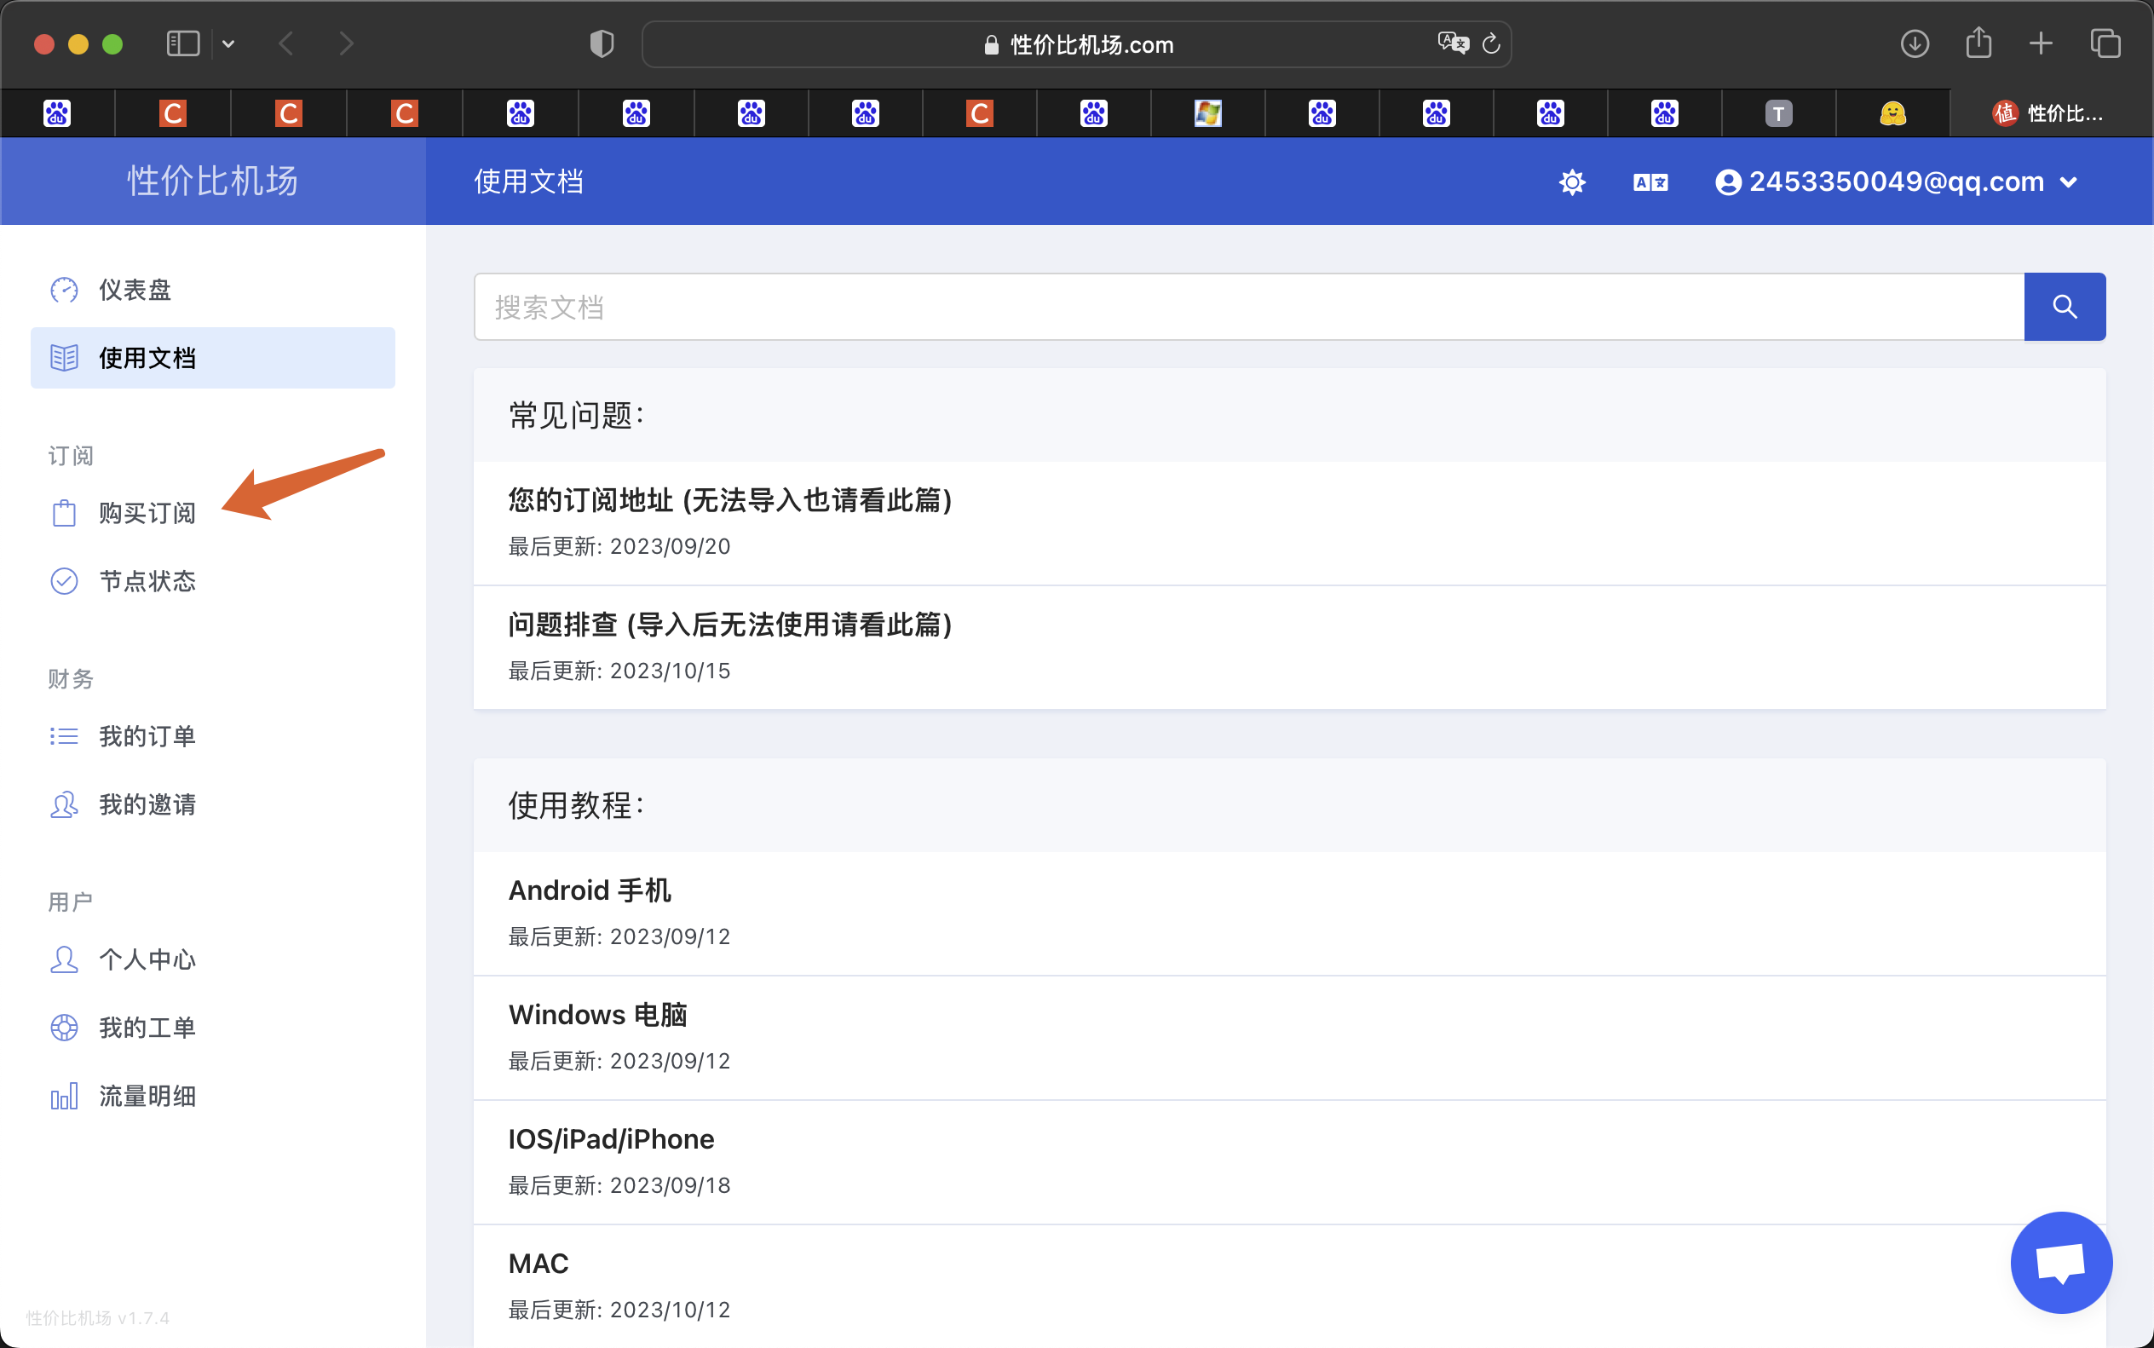Click the Safari address bar
Image resolution: width=2154 pixels, height=1348 pixels.
click(x=1076, y=43)
